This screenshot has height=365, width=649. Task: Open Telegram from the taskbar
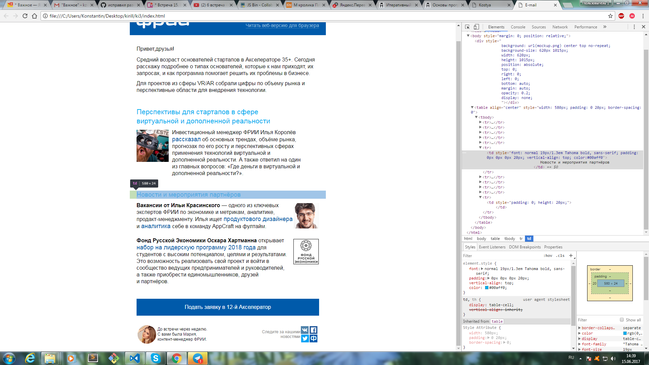click(197, 358)
